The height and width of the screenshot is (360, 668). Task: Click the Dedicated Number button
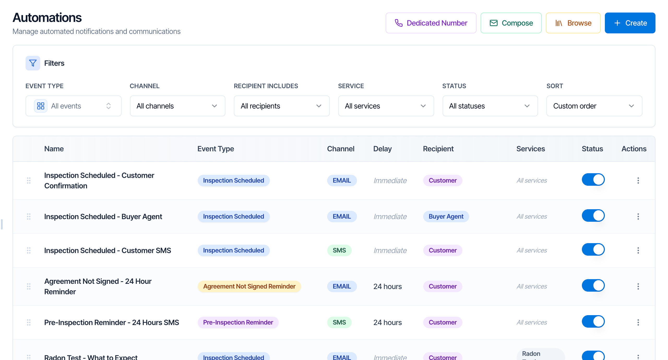coord(431,23)
